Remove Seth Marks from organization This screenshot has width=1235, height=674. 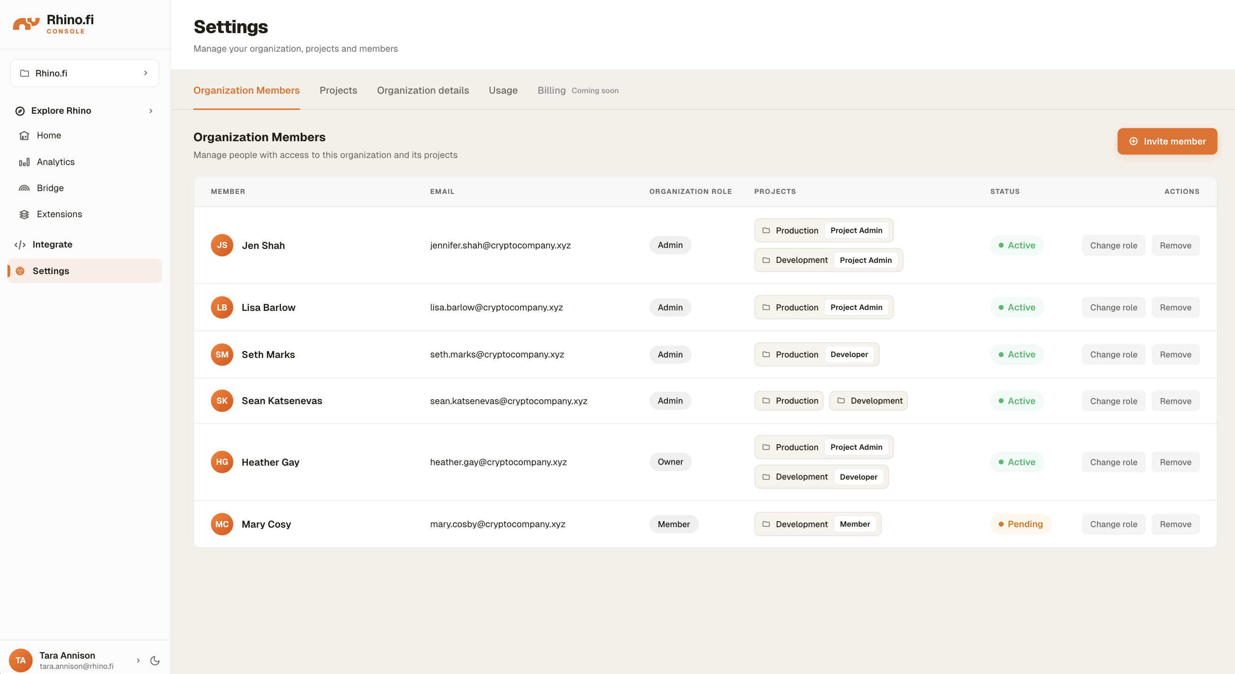(1175, 354)
